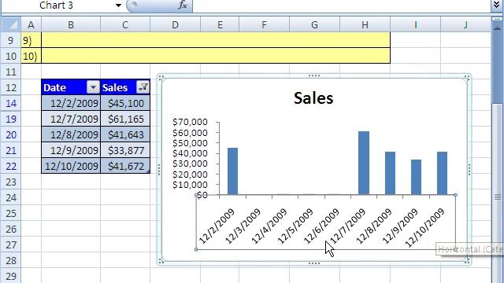
Task: Click the Date table header cell
Action: pos(71,87)
